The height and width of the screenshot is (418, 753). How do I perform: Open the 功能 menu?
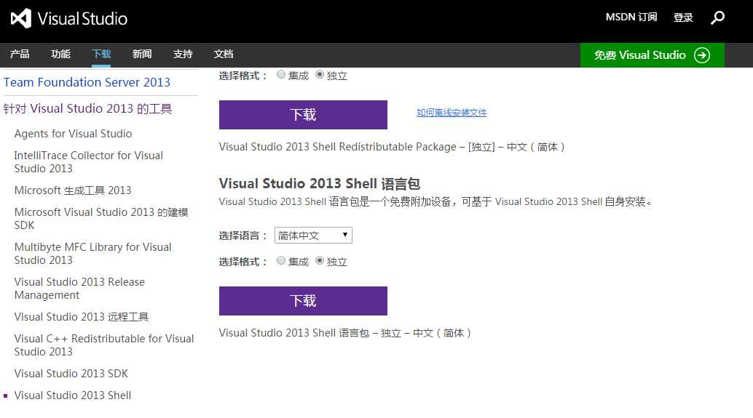click(x=60, y=55)
